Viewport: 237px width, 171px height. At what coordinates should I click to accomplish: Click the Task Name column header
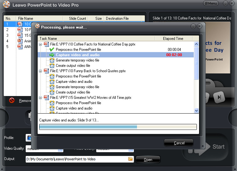pos(96,39)
